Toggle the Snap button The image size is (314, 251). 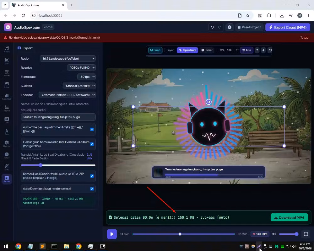[155, 50]
